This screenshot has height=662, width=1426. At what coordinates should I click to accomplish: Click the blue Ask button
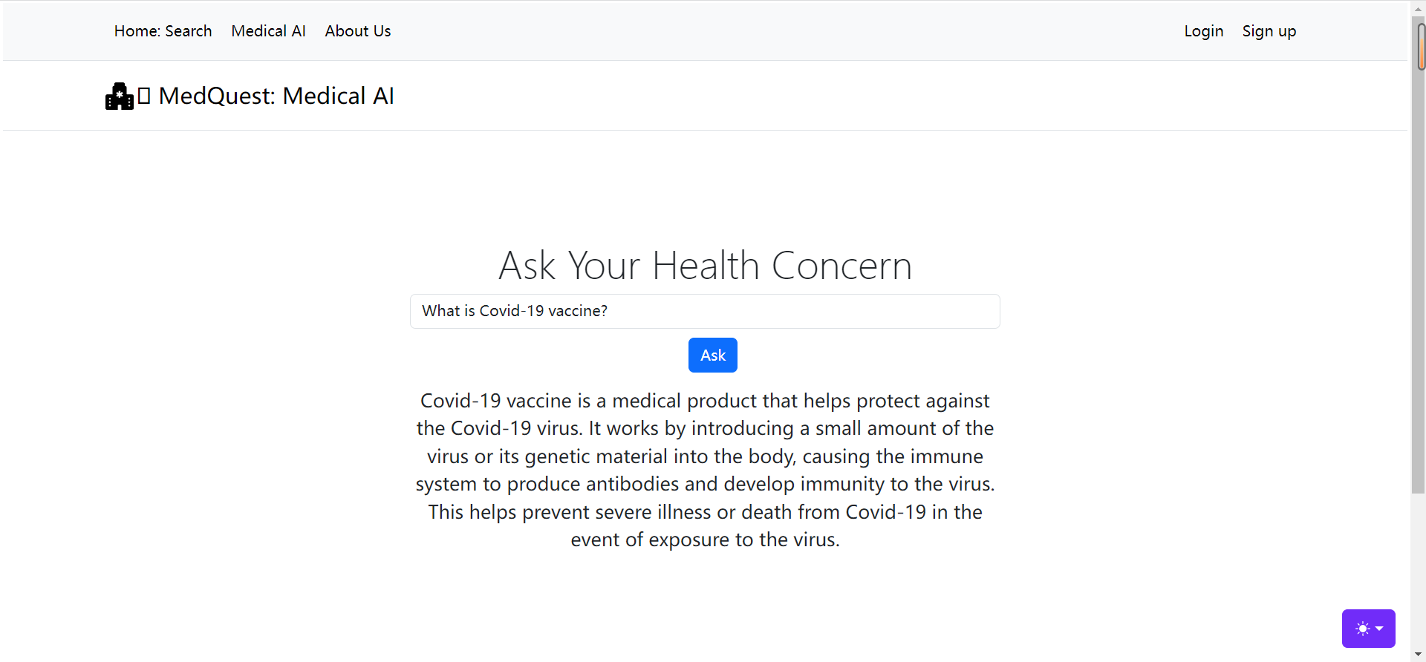coord(713,355)
